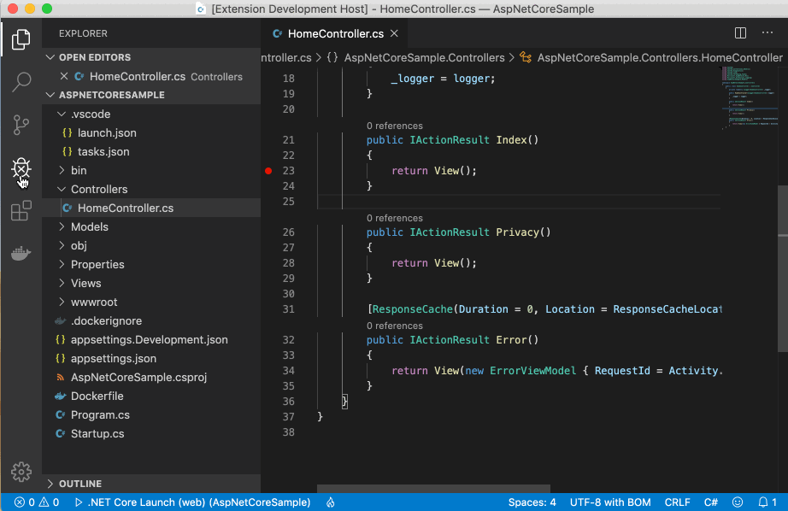Viewport: 788px width, 511px height.
Task: Click the flame icon in status bar
Action: pyautogui.click(x=330, y=502)
